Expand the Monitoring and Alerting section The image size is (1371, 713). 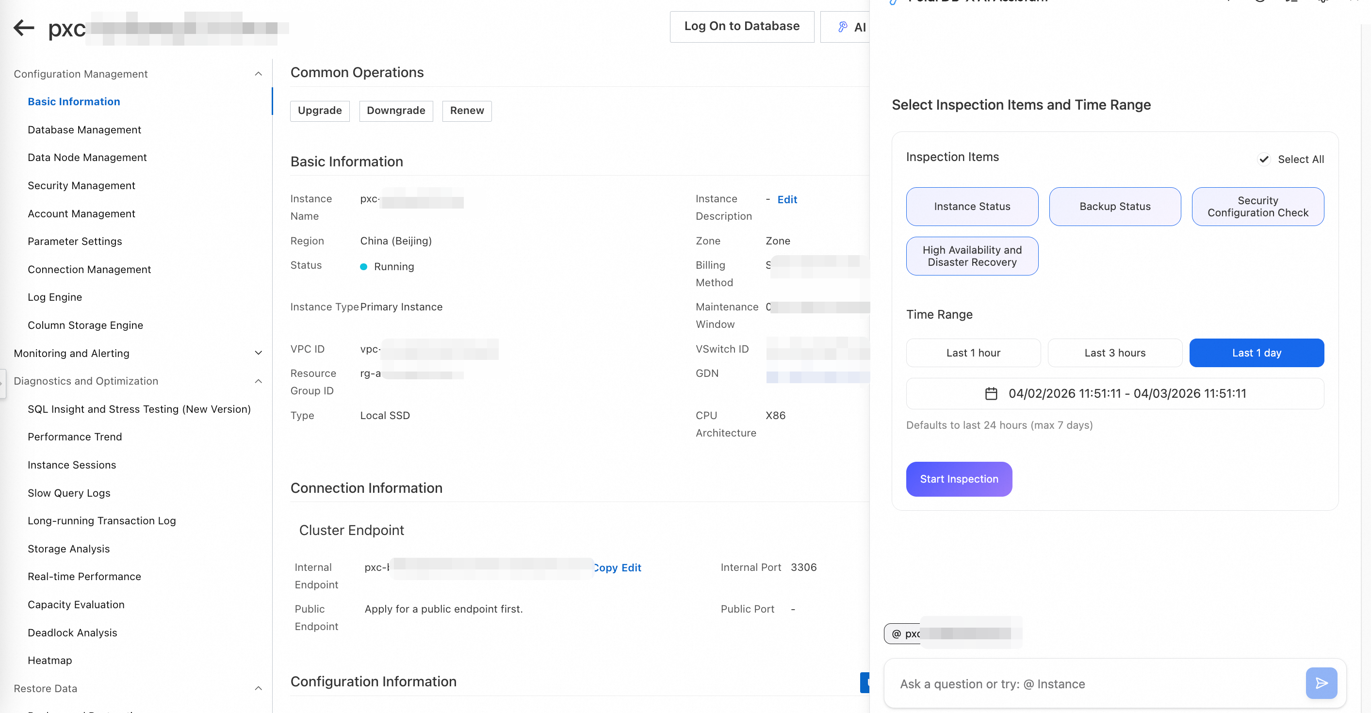tap(258, 353)
